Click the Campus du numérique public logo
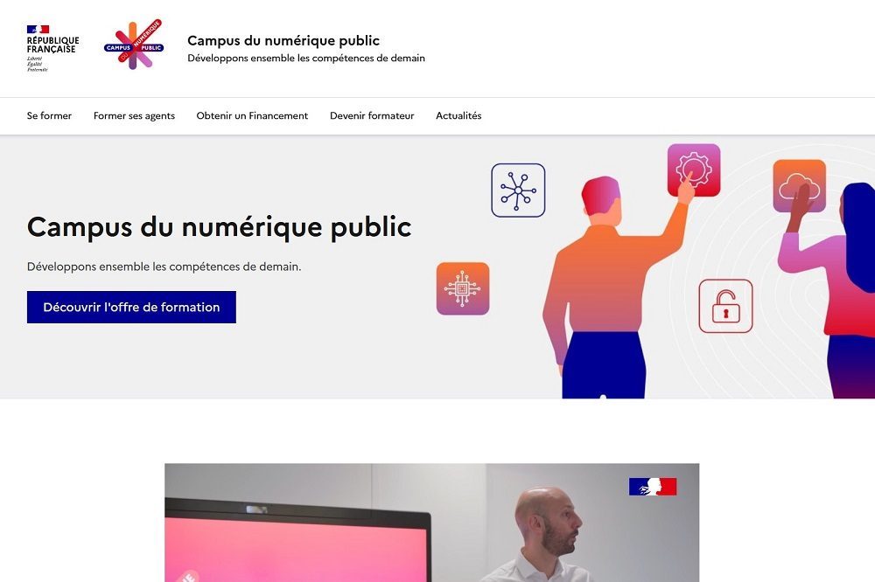Image resolution: width=875 pixels, height=582 pixels. coord(134,45)
